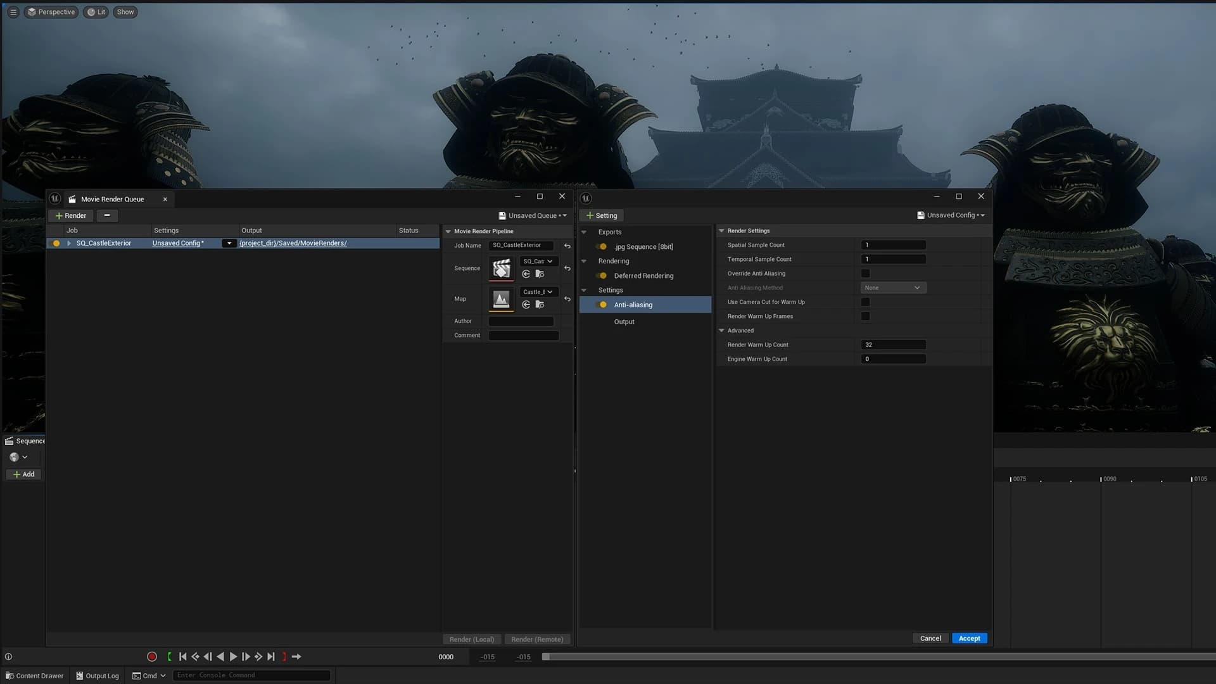Toggle Render Warm Up Frames on
This screenshot has width=1216, height=684.
(865, 316)
